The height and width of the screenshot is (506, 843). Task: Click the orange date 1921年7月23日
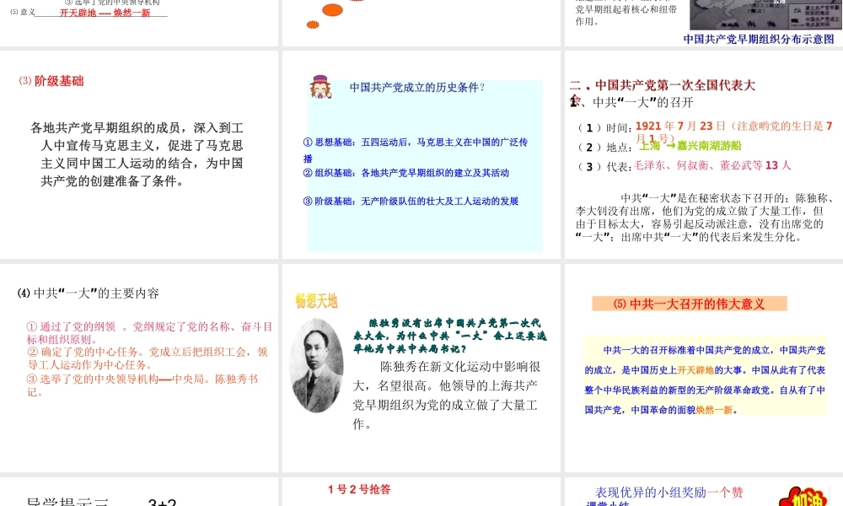click(680, 126)
